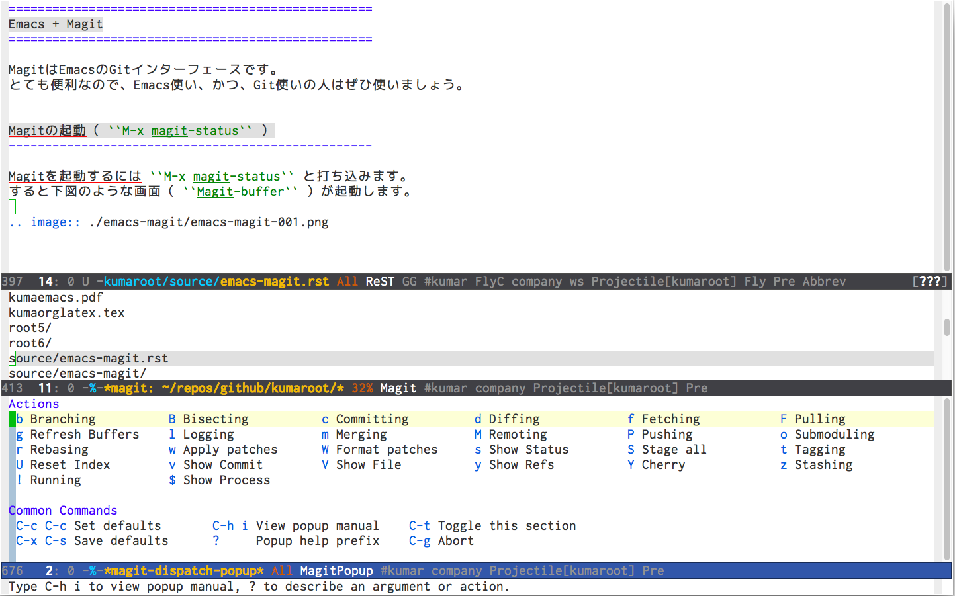Click the Emacs + Magit title

(56, 24)
